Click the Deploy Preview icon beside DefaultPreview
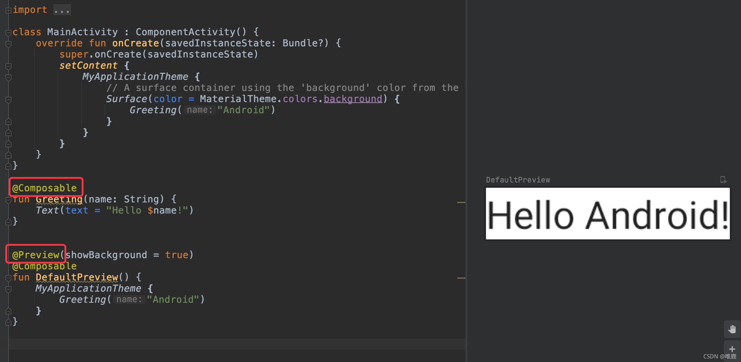 723,180
